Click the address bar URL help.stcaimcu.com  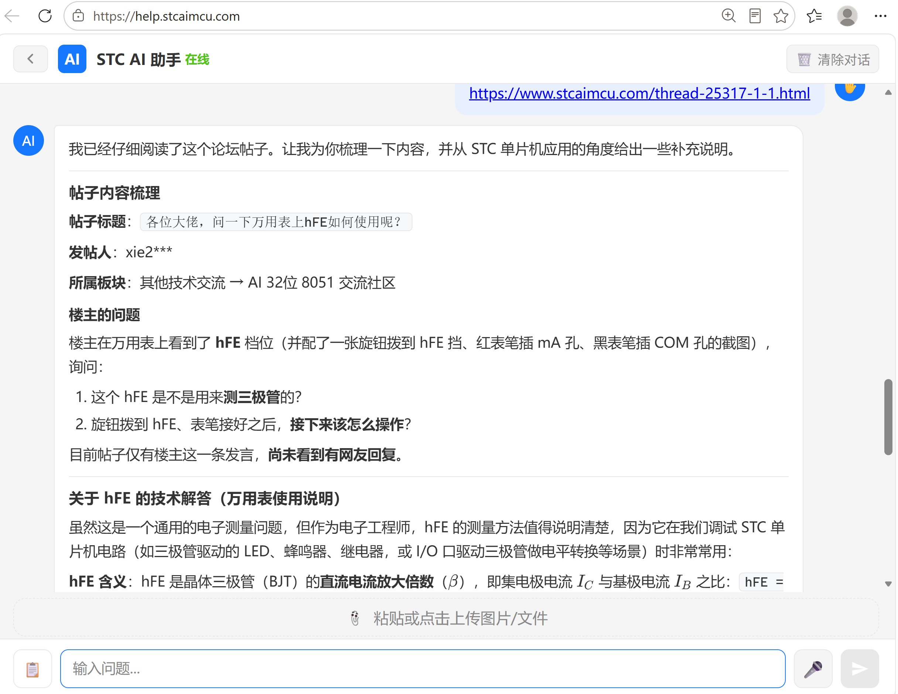(x=166, y=16)
